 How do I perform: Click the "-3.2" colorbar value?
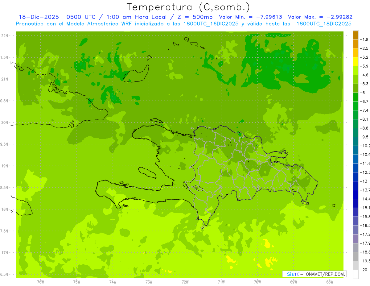(x=364, y=57)
